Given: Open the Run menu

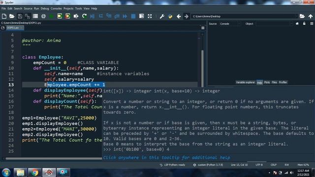Looking at the screenshot, I should click(x=36, y=8).
